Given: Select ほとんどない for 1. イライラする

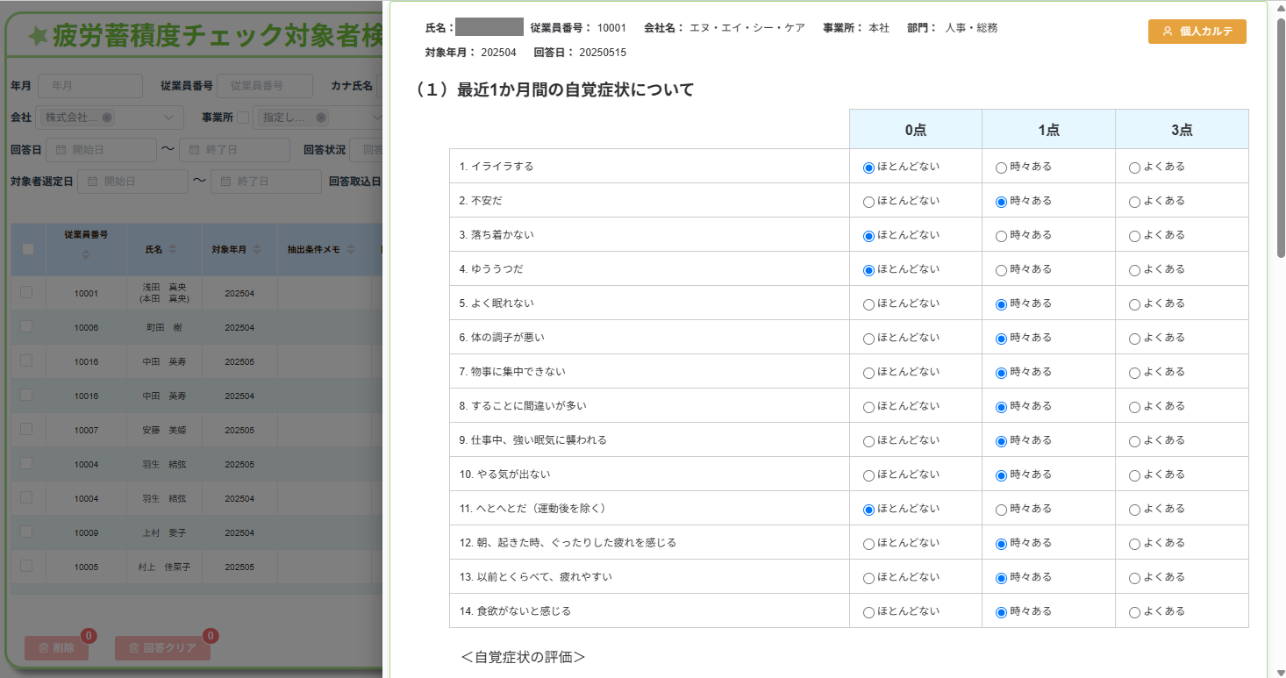Looking at the screenshot, I should coord(868,168).
